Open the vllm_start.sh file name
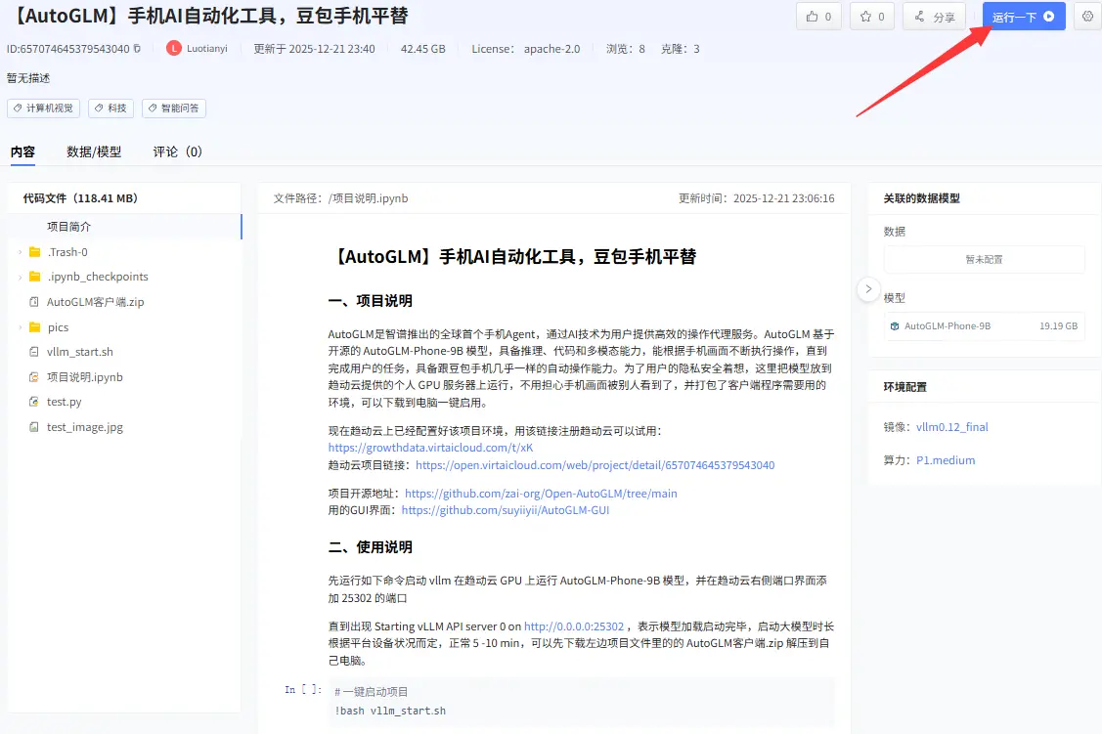The height and width of the screenshot is (734, 1102). click(x=80, y=352)
